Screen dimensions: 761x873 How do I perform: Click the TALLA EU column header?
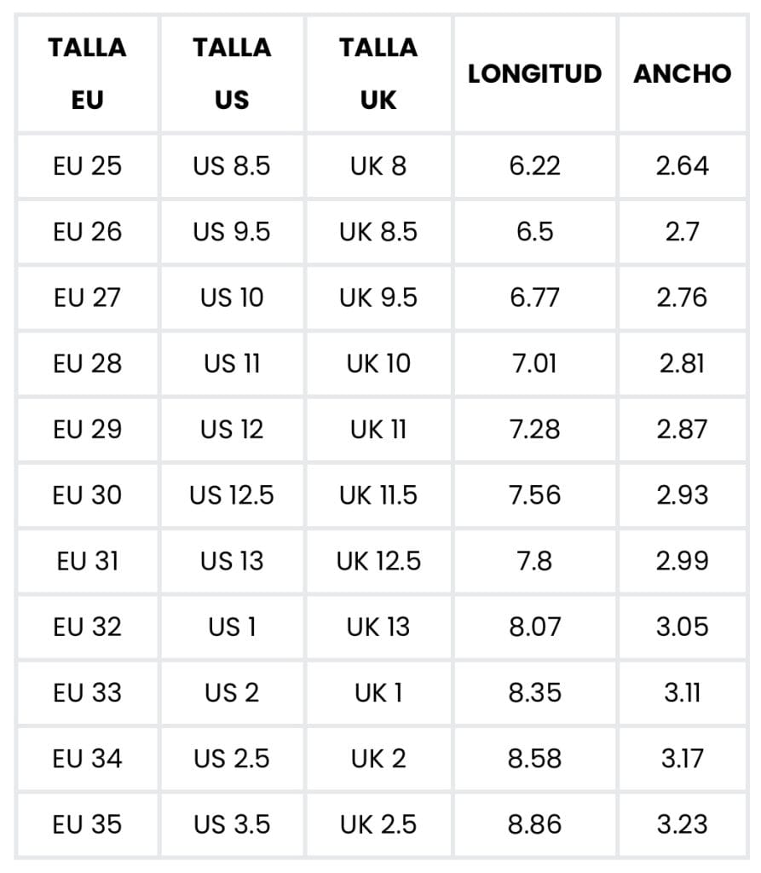click(x=87, y=73)
